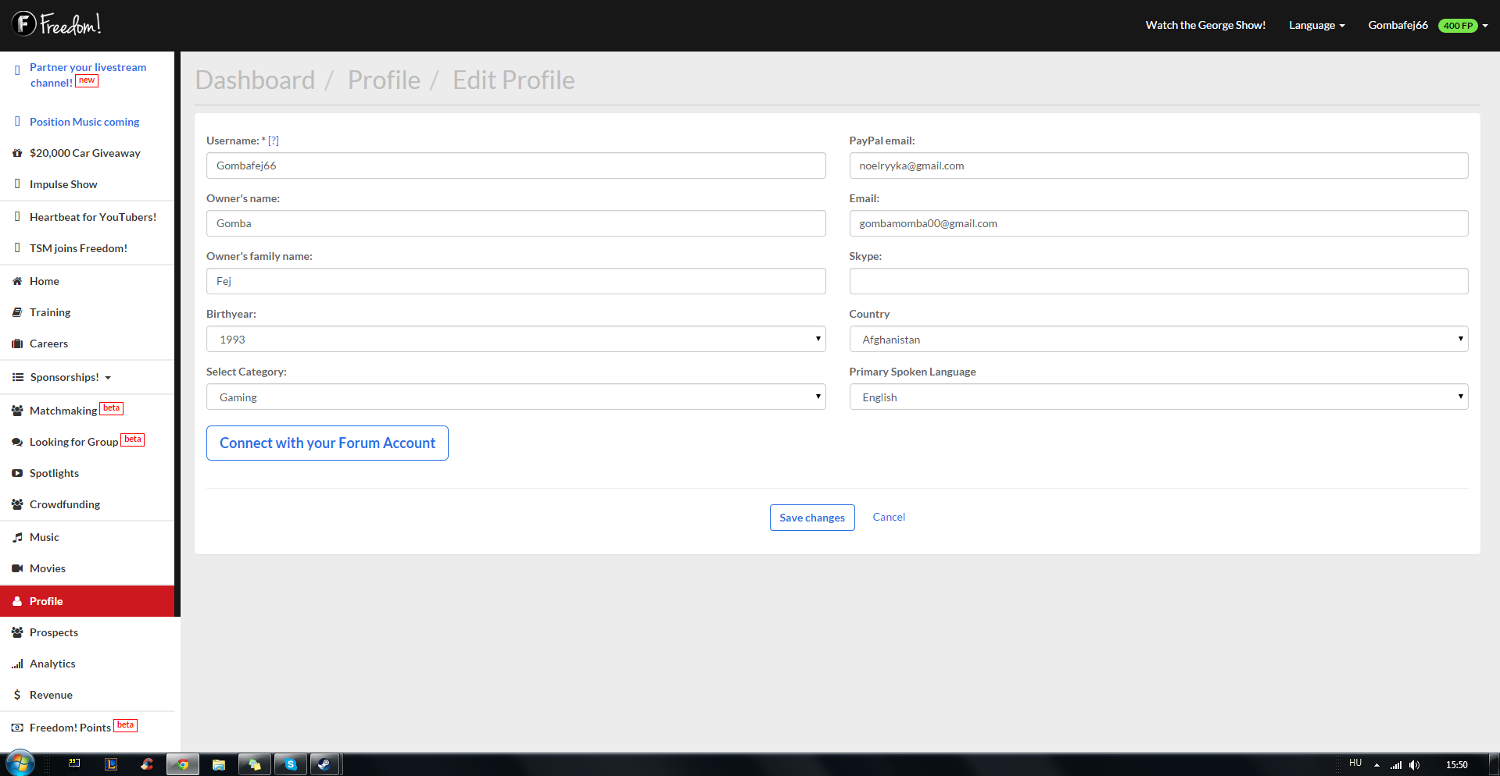
Task: Click Connect with your Forum Account
Action: point(328,443)
